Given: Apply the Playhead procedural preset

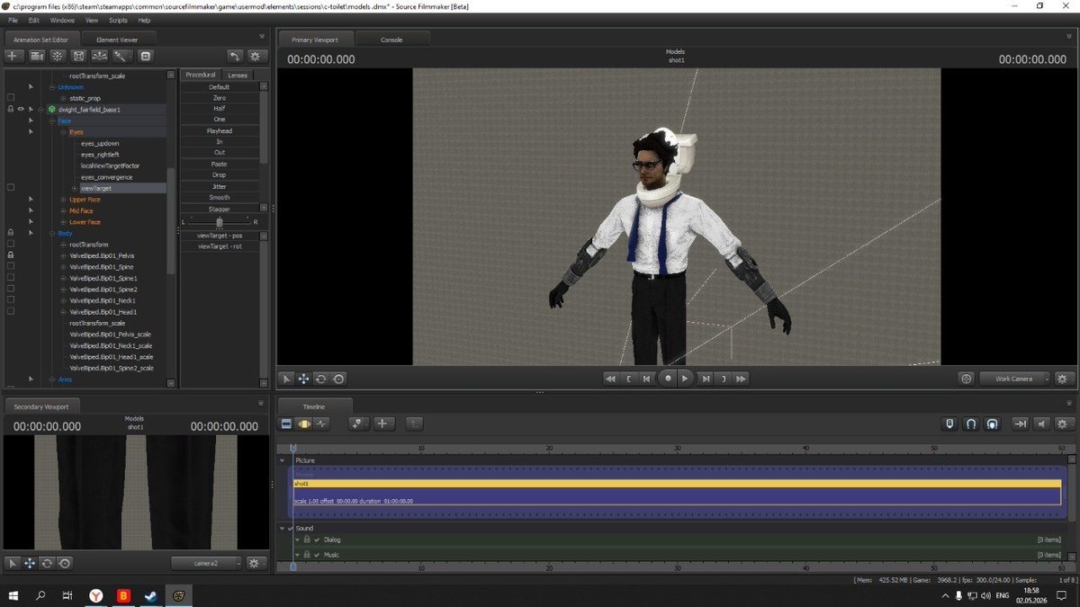Looking at the screenshot, I should pos(220,130).
